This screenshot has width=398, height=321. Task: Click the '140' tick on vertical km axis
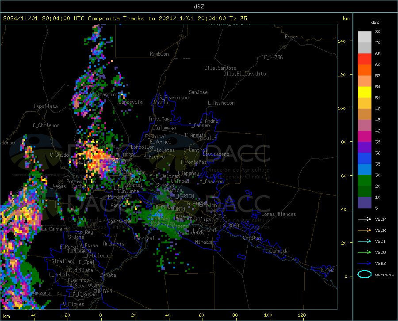tap(342, 41)
